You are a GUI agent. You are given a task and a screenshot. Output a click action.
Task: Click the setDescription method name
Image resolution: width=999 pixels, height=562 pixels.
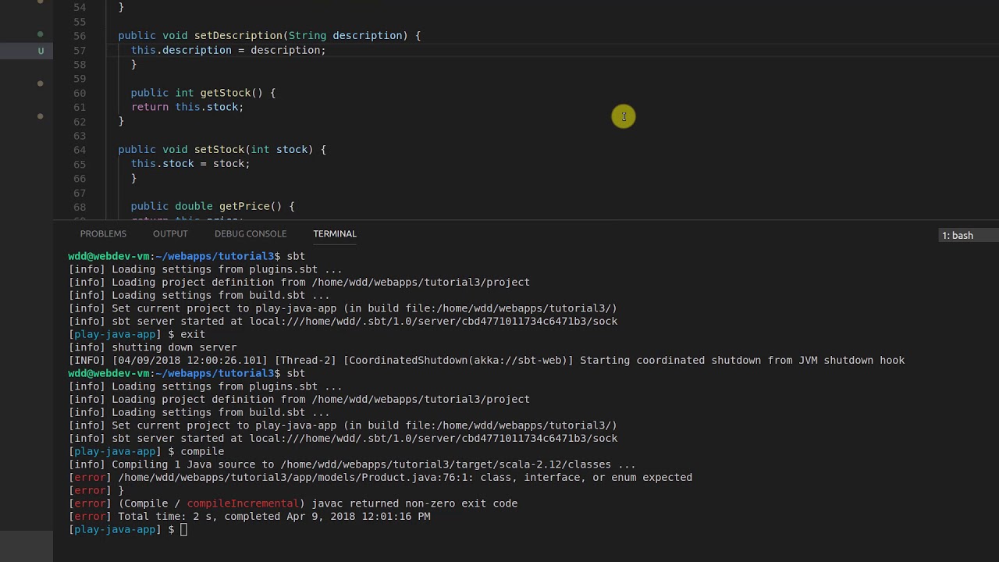[x=238, y=35]
